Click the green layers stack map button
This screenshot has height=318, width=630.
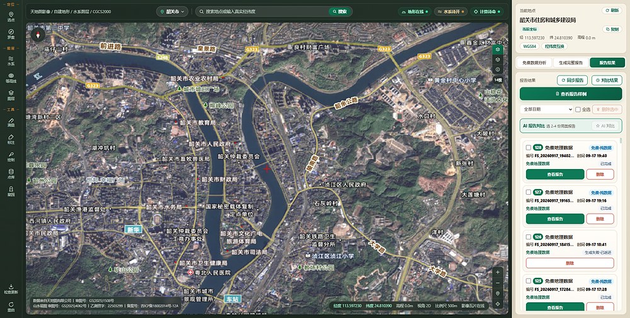498,49
